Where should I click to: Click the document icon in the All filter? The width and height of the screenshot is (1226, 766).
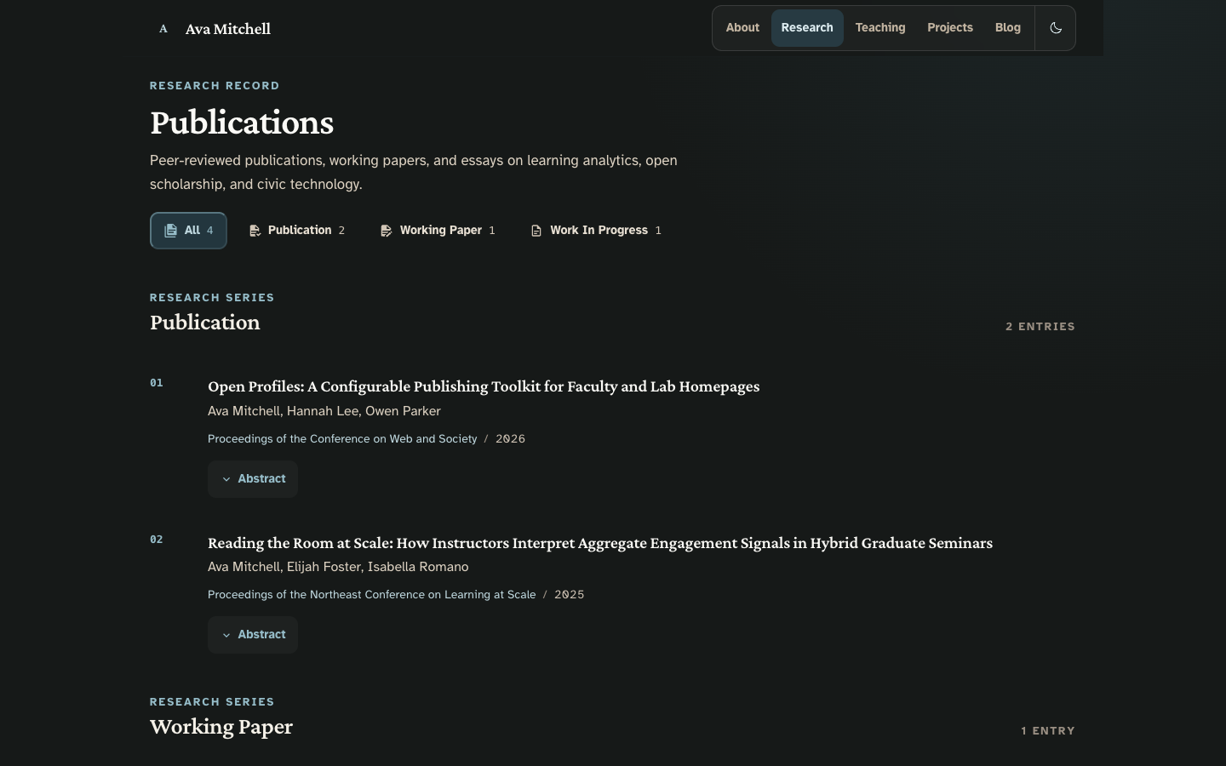click(170, 231)
